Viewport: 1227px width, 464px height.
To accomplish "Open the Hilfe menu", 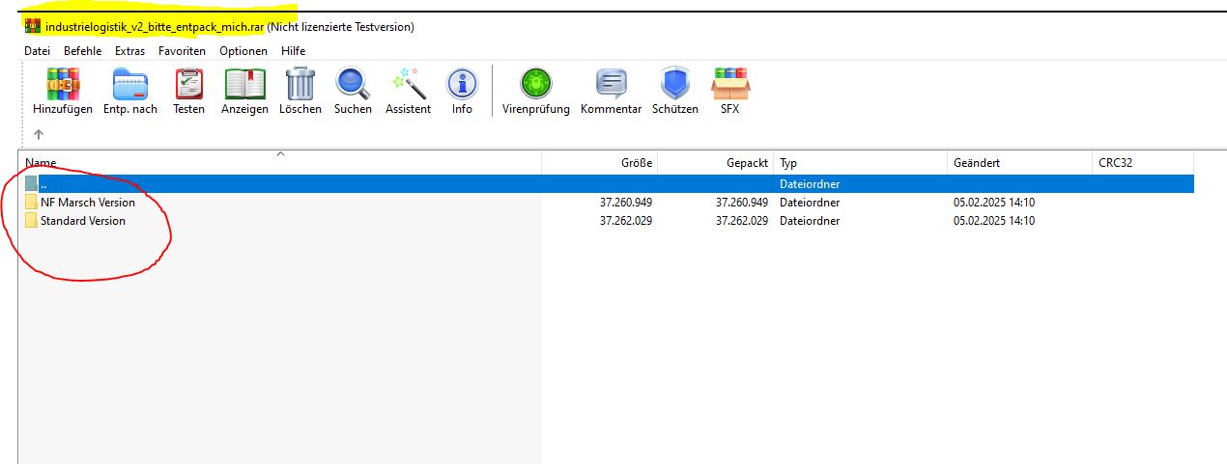I will click(294, 51).
